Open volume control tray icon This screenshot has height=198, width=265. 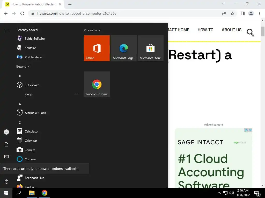232,193
